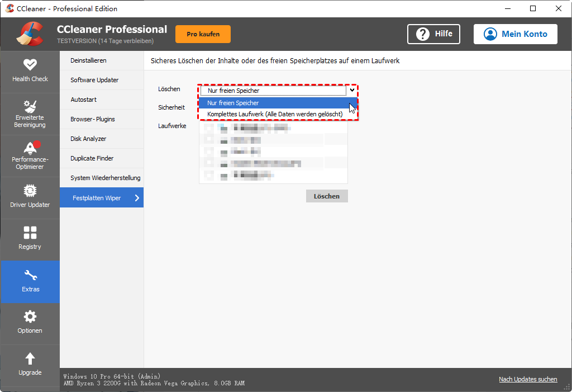572x392 pixels.
Task: Close the CCleaner window
Action: pos(559,8)
